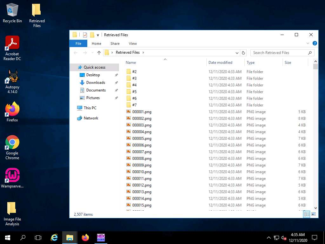Open the address bar history dropdown
The width and height of the screenshot is (325, 244).
pos(237,53)
